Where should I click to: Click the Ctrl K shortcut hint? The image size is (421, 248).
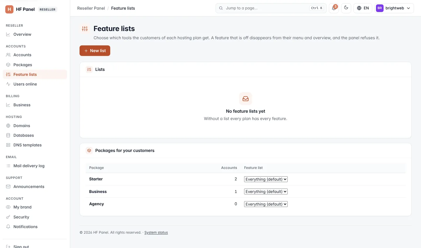coord(317,8)
